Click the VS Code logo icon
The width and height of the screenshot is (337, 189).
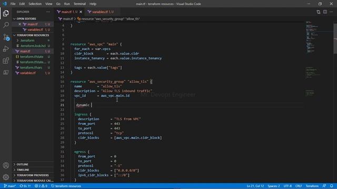(5, 4)
